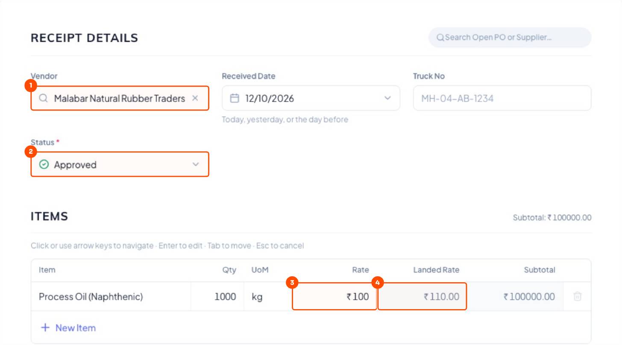This screenshot has height=345, width=622.
Task: Click the Truck No label
Action: [429, 76]
